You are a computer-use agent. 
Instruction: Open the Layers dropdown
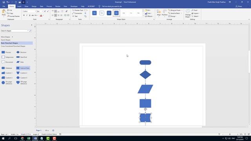click(195, 13)
